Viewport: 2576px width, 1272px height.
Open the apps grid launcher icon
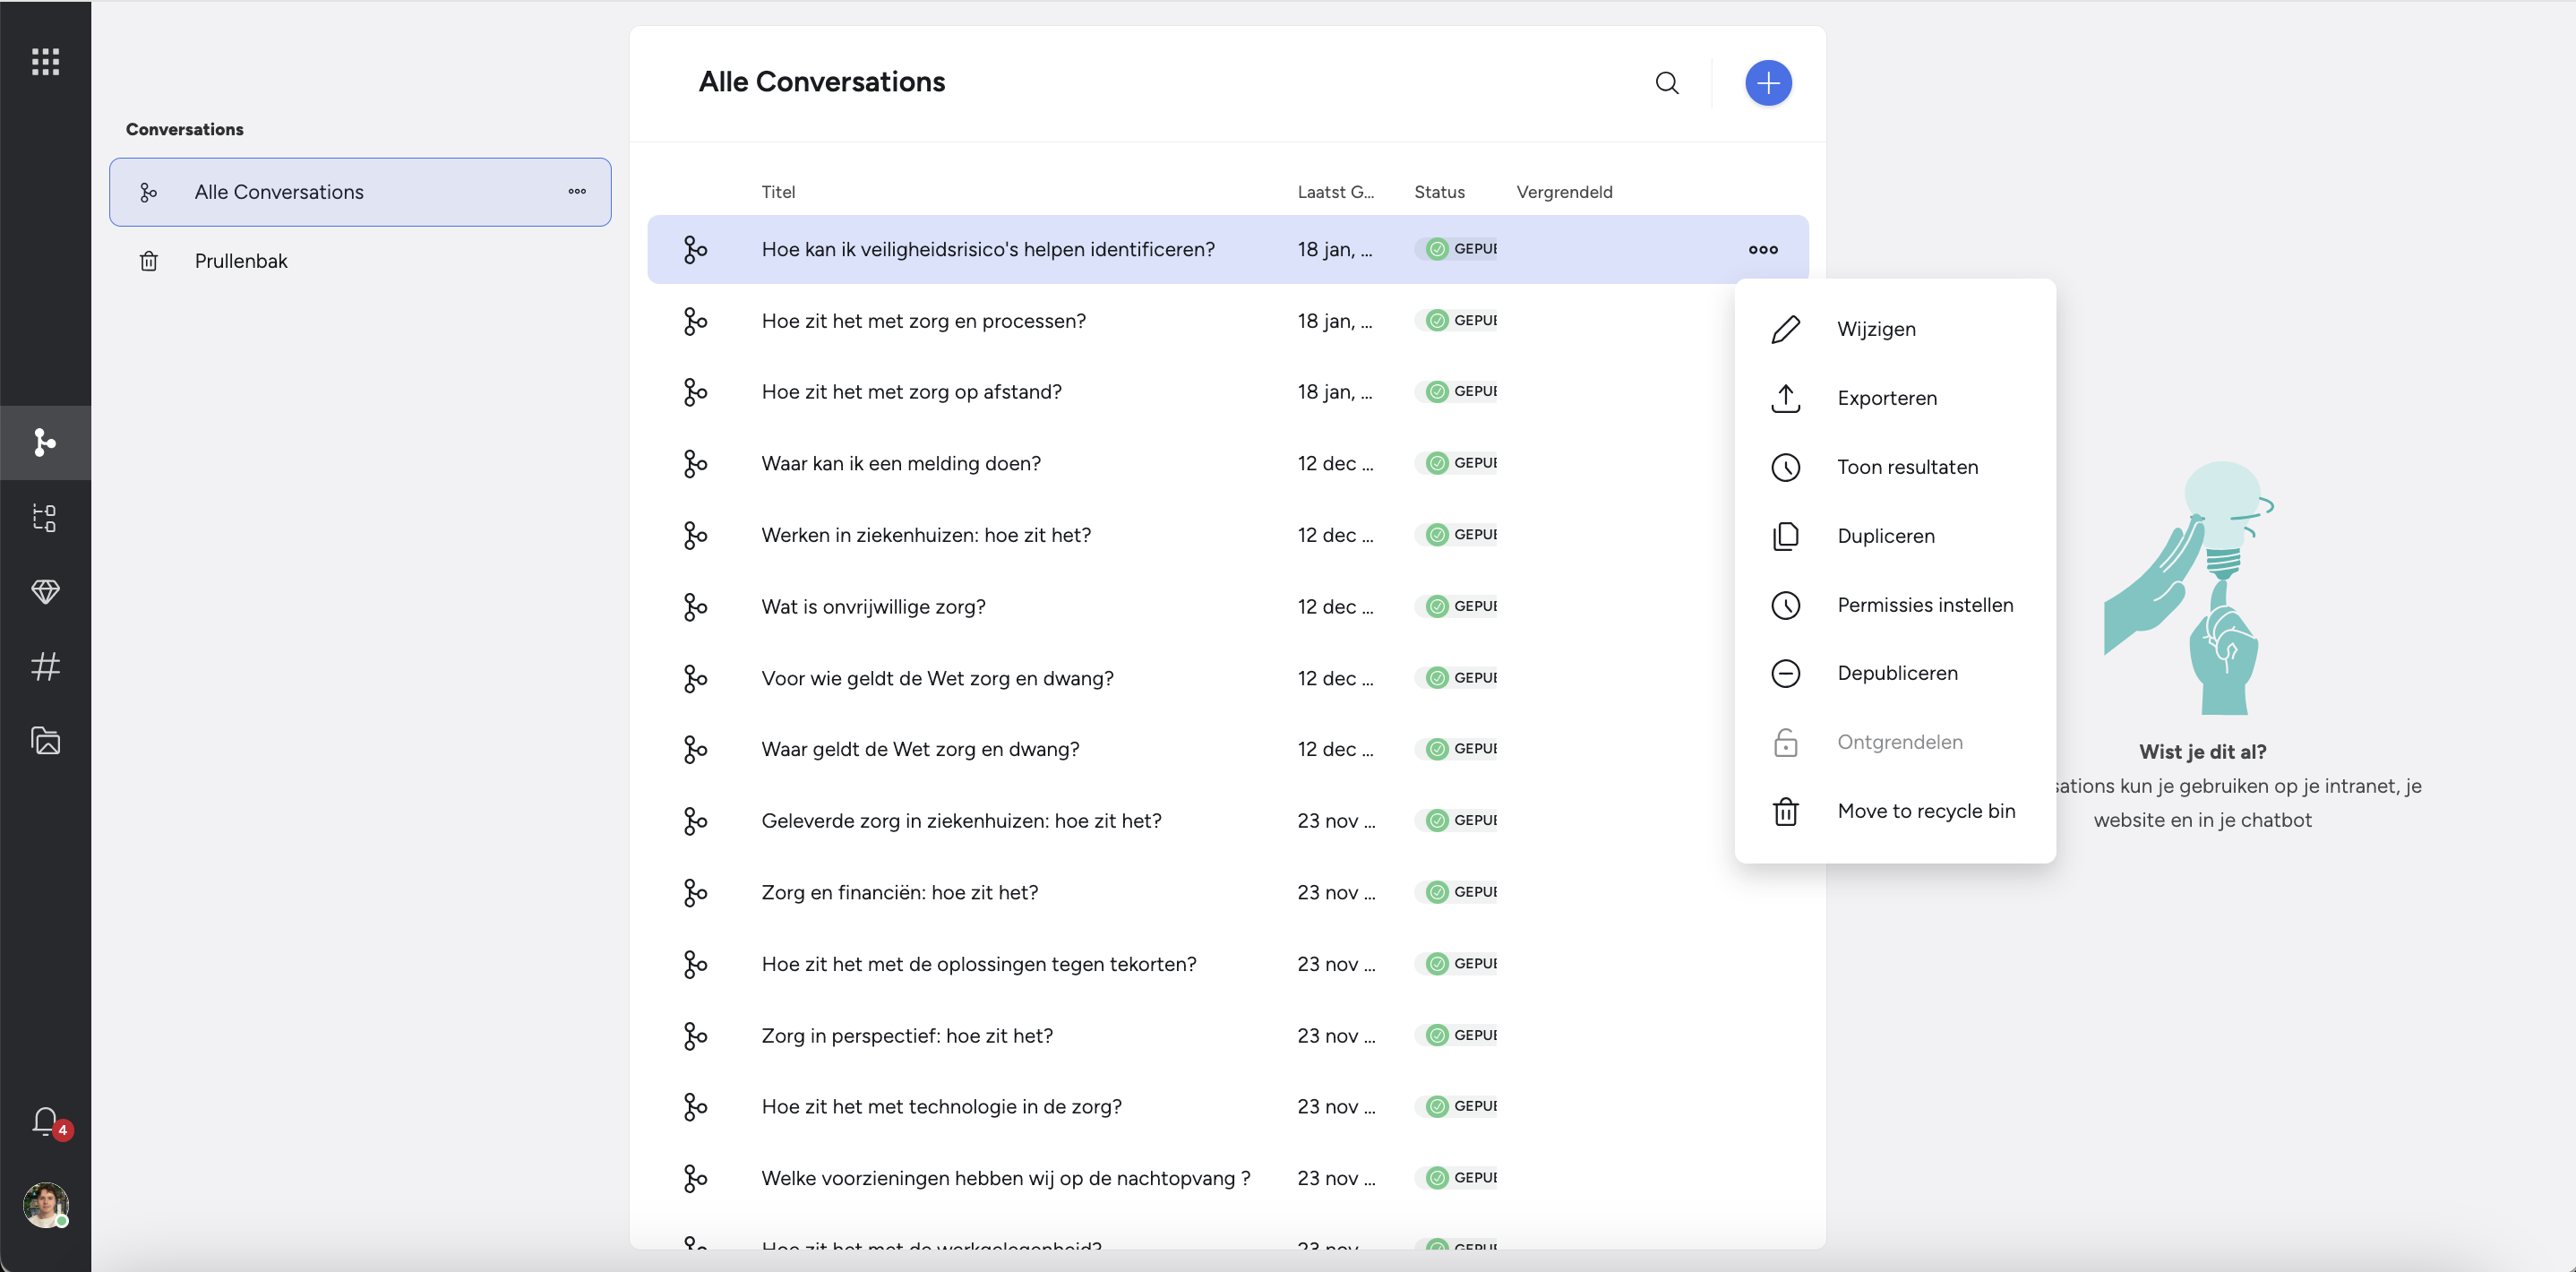45,62
